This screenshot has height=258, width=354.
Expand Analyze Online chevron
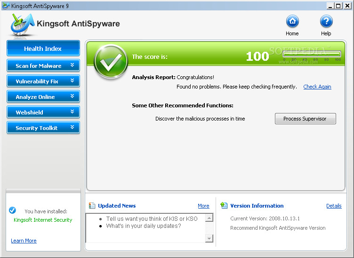coord(72,96)
